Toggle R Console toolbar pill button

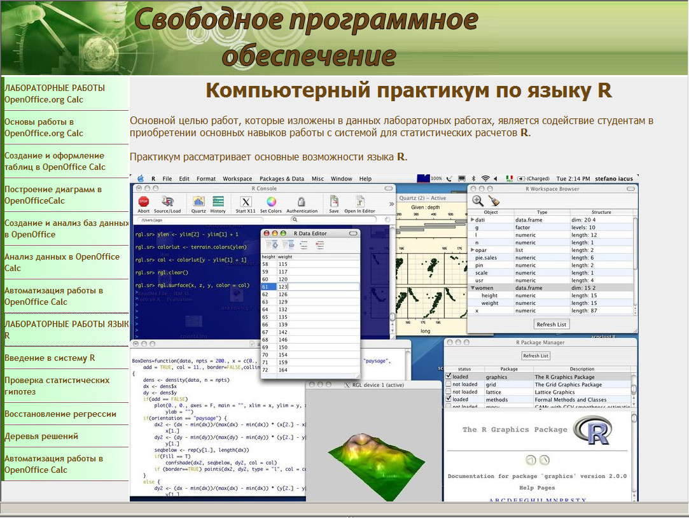pos(389,188)
